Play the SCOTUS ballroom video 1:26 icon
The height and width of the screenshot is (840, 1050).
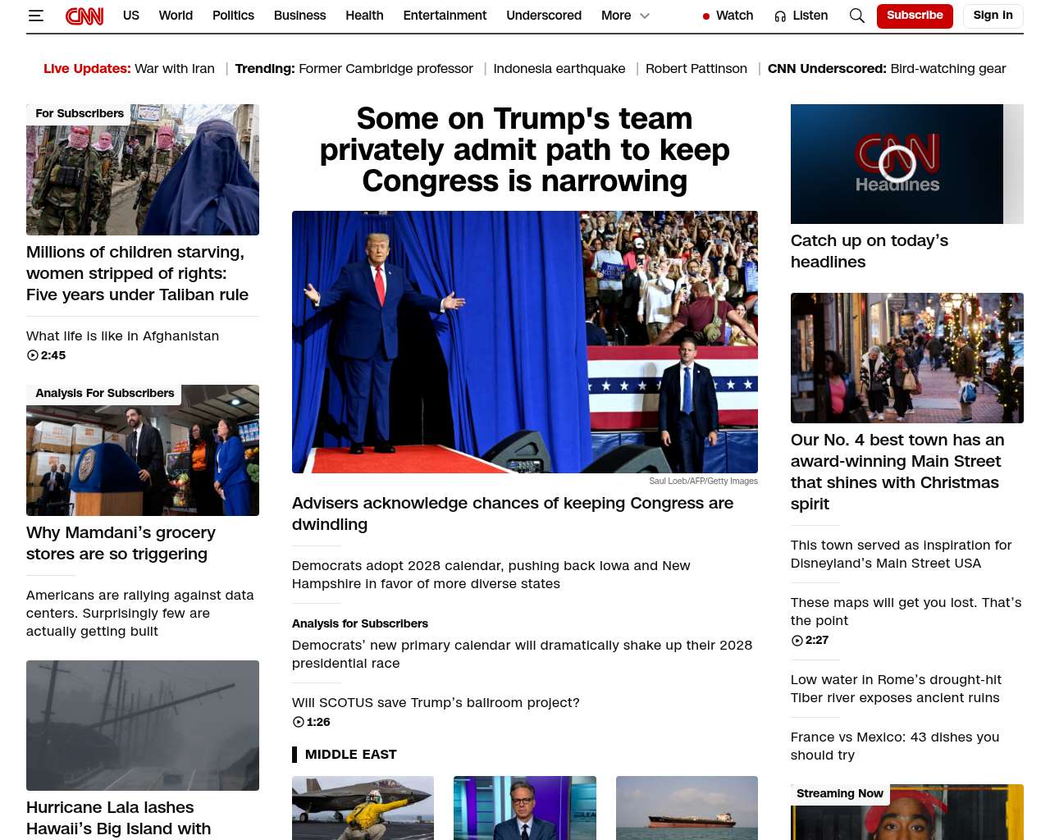(x=299, y=722)
